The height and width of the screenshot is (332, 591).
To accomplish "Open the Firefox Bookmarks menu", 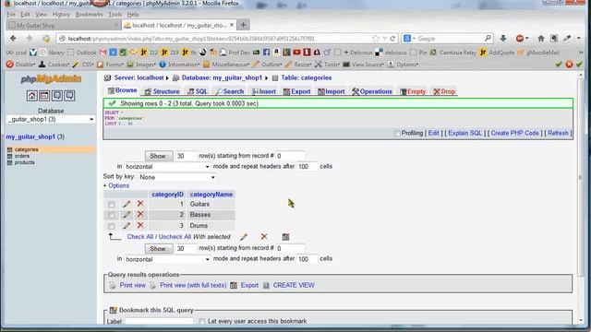I will pyautogui.click(x=89, y=15).
